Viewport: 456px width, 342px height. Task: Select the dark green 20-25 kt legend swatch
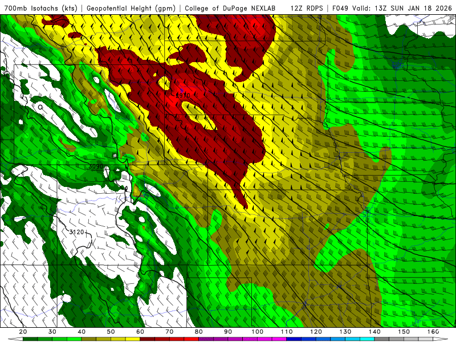coord(30,339)
